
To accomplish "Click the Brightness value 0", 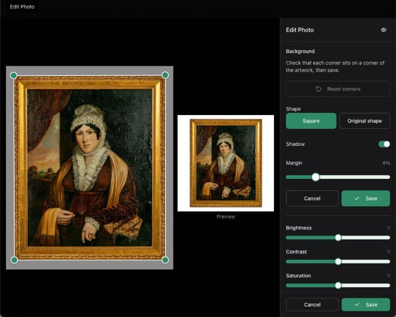I will pos(389,228).
